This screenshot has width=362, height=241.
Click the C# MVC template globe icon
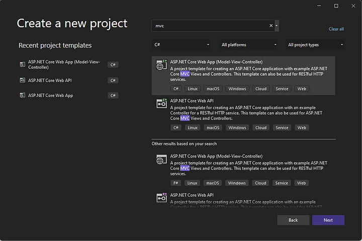pyautogui.click(x=161, y=65)
